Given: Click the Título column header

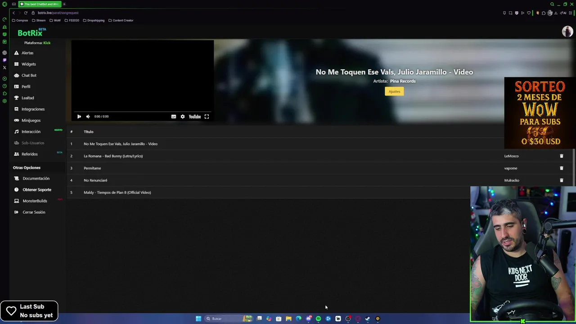Looking at the screenshot, I should [88, 132].
